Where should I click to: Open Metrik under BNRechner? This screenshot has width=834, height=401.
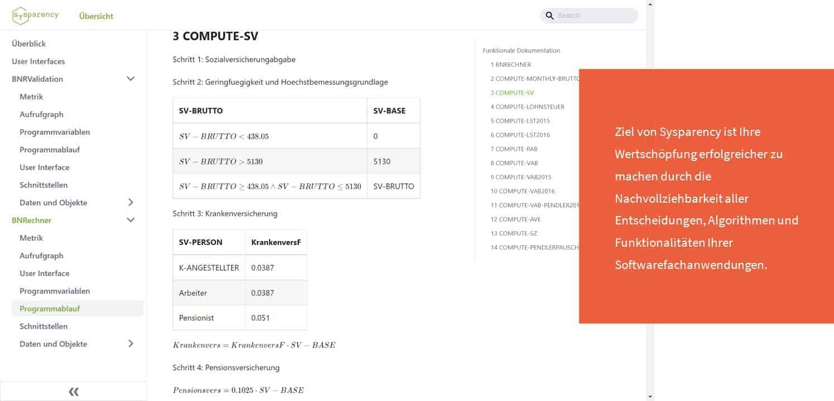(31, 238)
